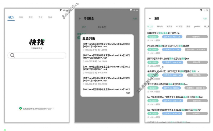Switch to the 应用 tab
Image resolution: width=213 pixels, height=131 pixels.
click(x=21, y=17)
